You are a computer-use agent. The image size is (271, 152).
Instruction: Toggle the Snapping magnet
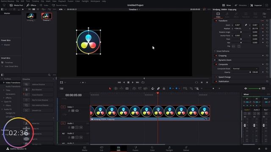coord(152,88)
